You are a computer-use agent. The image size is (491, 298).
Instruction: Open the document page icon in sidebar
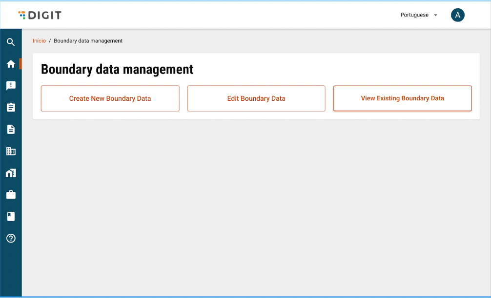tap(11, 129)
